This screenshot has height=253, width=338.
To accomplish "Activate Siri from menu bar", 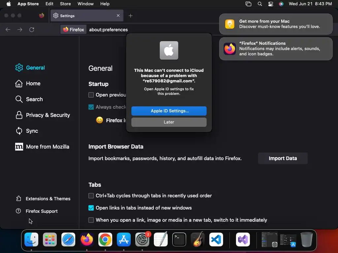I will click(x=281, y=4).
